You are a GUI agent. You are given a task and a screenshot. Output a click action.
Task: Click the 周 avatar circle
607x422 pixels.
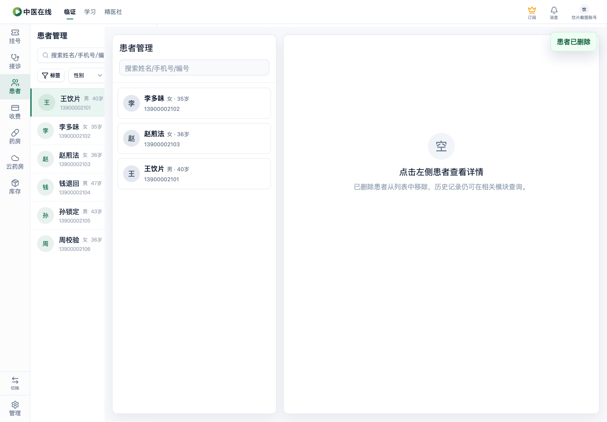[x=46, y=244]
